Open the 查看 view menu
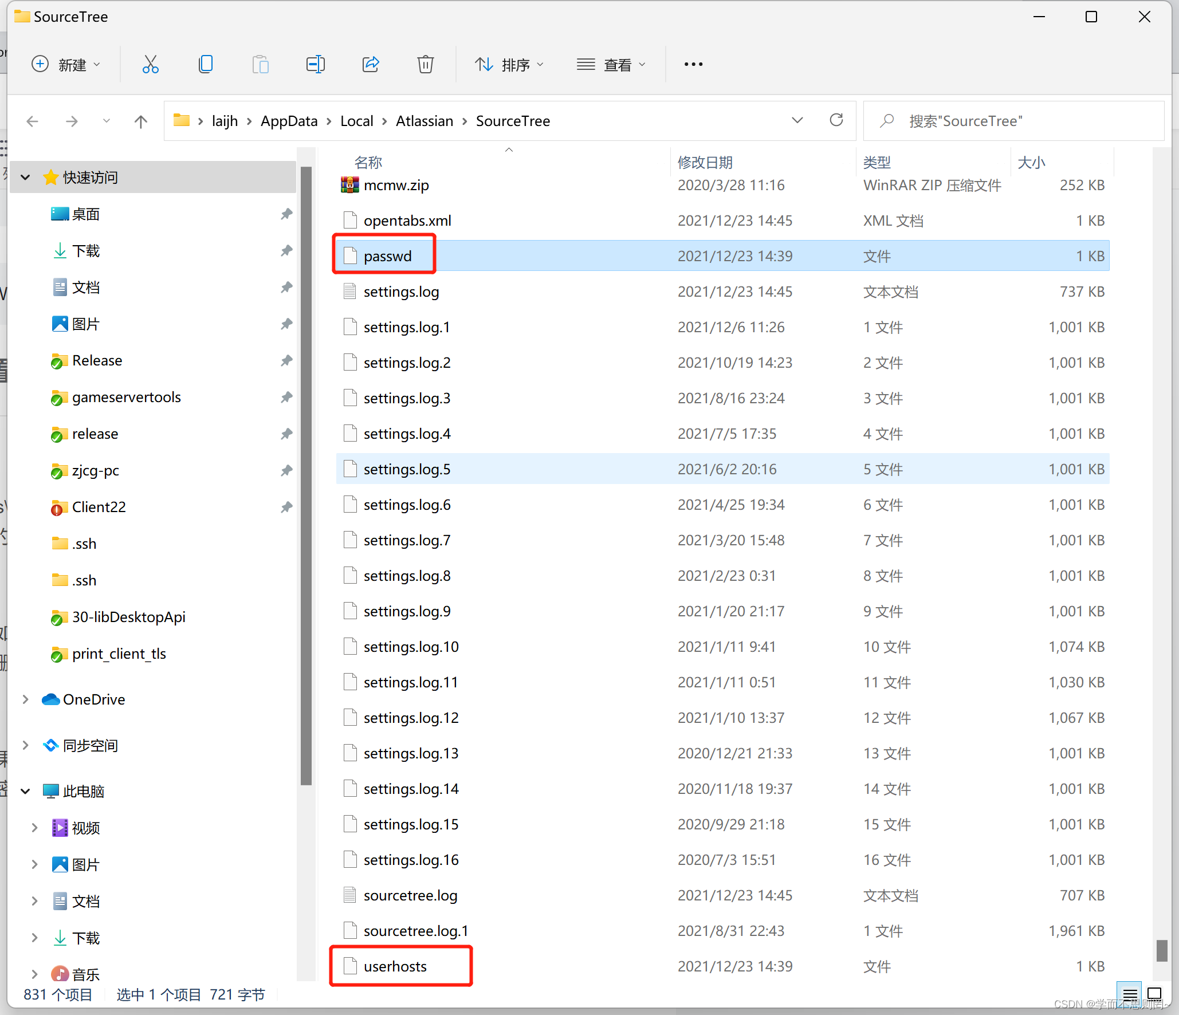 point(611,65)
